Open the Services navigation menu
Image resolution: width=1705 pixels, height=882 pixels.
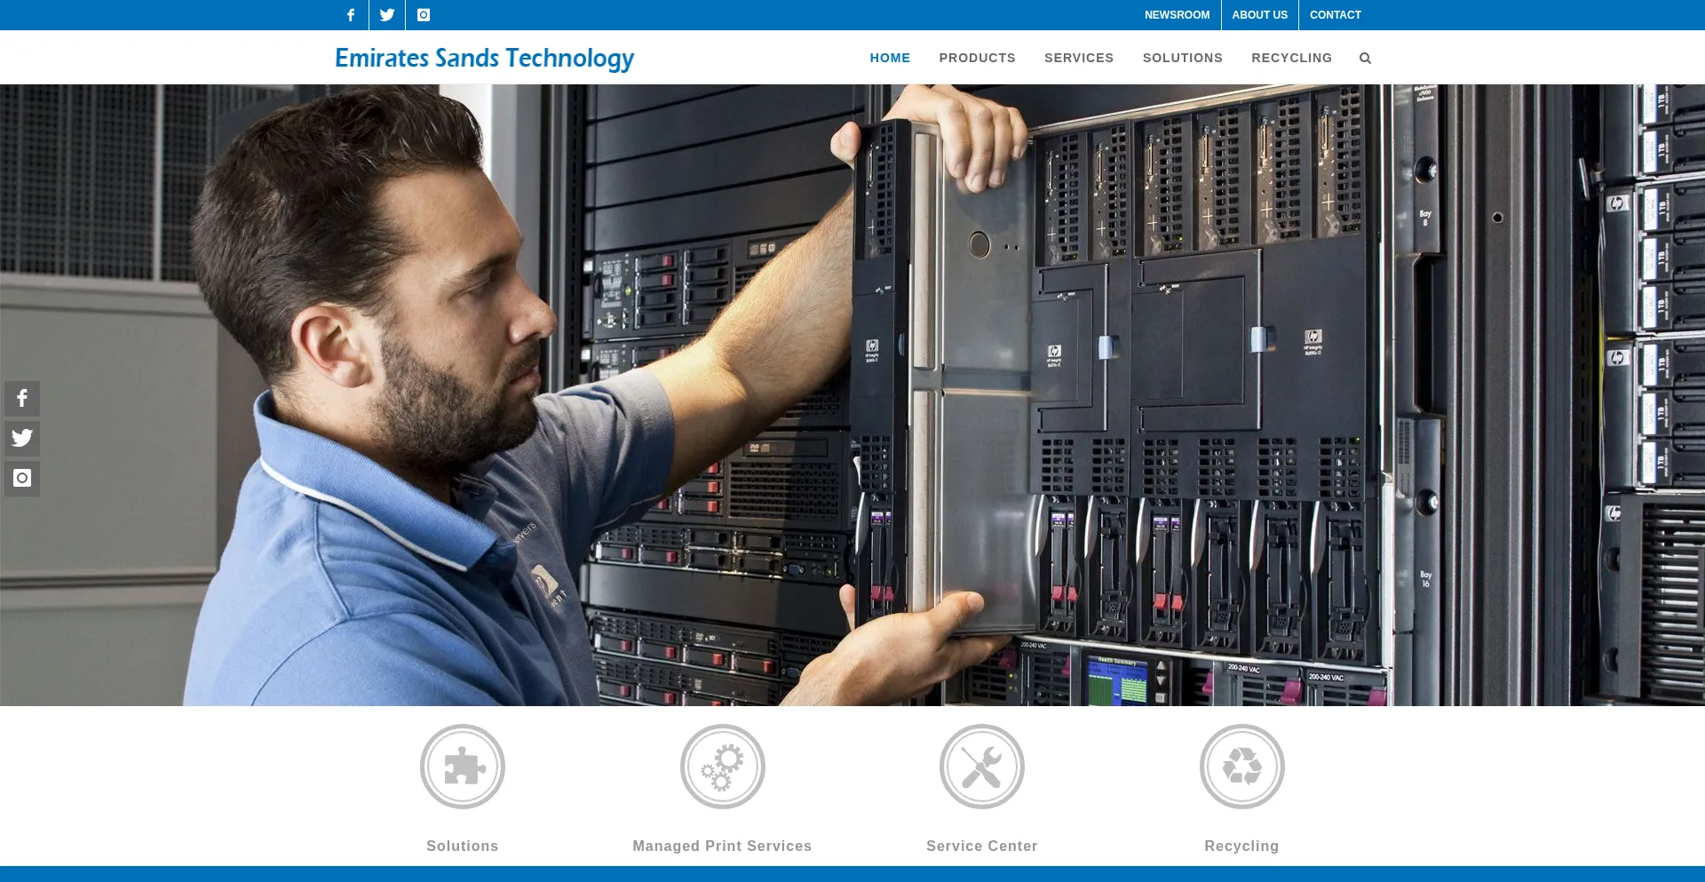coord(1078,58)
